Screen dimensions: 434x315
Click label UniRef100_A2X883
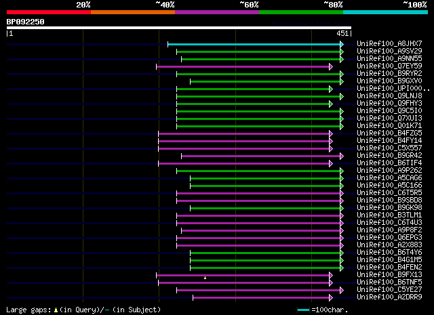[389, 245]
